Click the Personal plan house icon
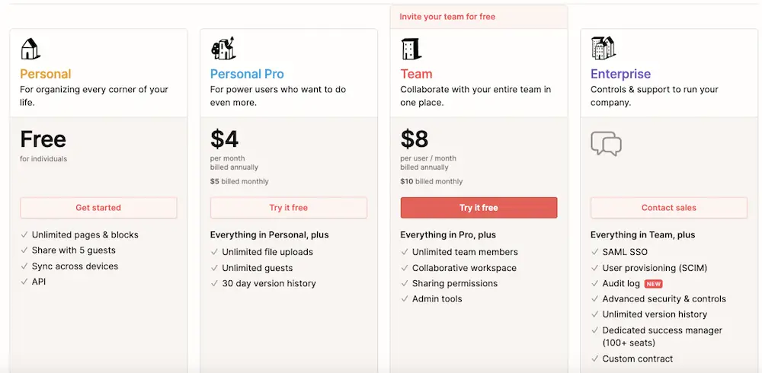The image size is (762, 373). coord(30,49)
